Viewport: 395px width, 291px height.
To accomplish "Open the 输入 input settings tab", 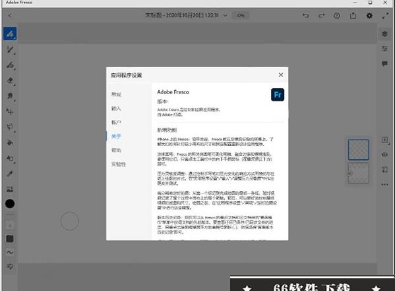I will 116,109.
